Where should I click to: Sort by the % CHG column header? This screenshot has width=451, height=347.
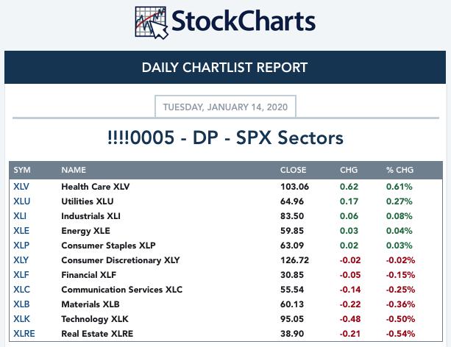399,170
